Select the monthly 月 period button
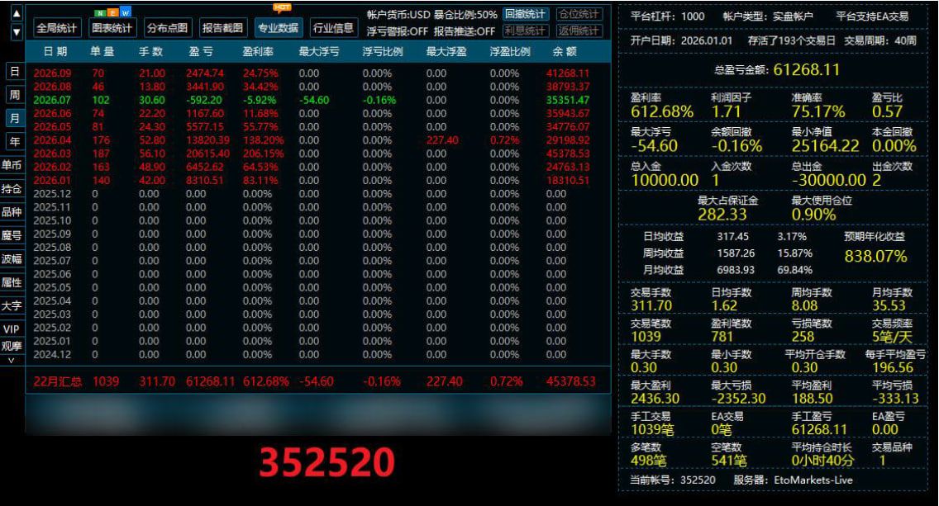939x506 pixels. (15, 118)
